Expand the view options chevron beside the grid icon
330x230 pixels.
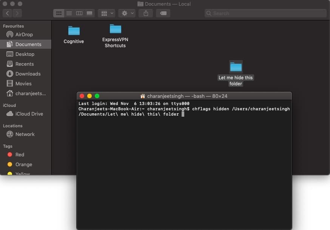111,13
